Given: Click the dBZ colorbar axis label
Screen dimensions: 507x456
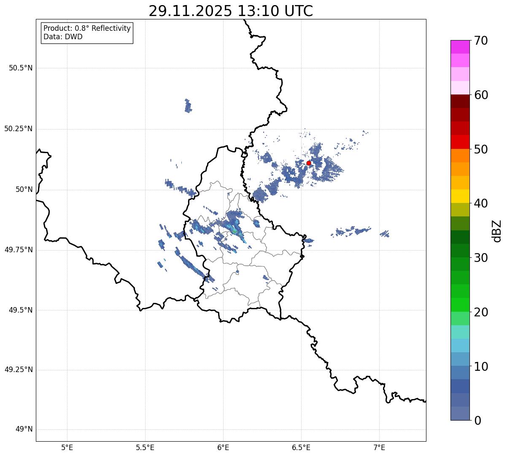Looking at the screenshot, I should click(497, 231).
